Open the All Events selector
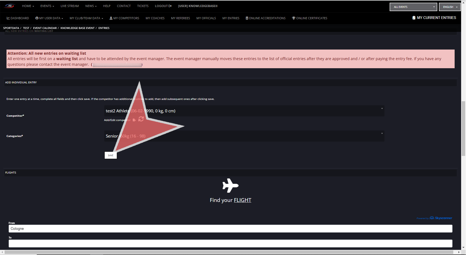The width and height of the screenshot is (466, 255). coord(413,7)
